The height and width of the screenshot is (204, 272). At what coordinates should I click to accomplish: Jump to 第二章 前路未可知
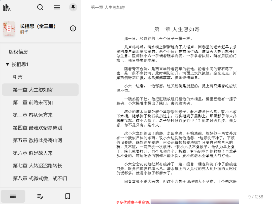[x=33, y=102]
